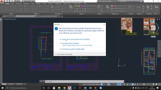Toggle the grid display in status bar
This screenshot has height=90, width=161.
102,84
